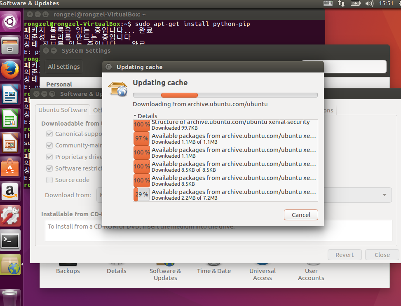401x306 pixels.
Task: Open LibreOffice Calc from the dock
Action: [x=10, y=119]
